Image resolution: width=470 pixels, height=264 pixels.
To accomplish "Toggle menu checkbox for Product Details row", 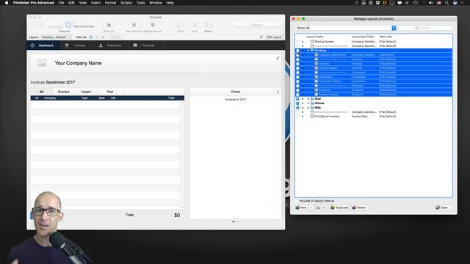I will (297, 95).
